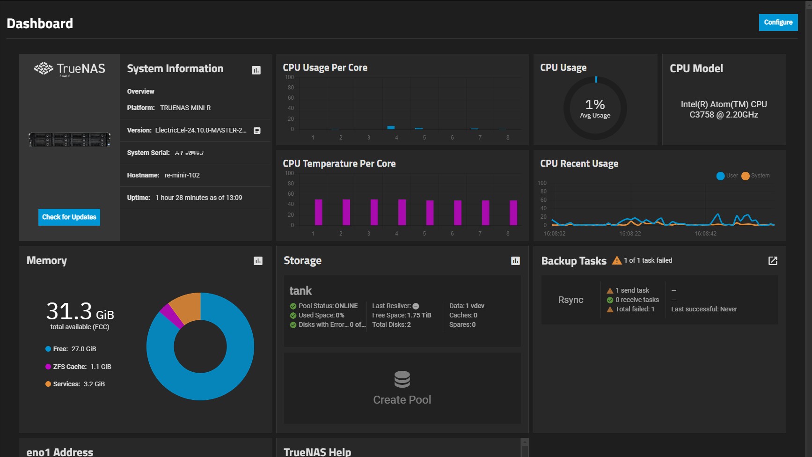Click the warning icon next to '1 send task'
This screenshot has width=812, height=457.
610,290
